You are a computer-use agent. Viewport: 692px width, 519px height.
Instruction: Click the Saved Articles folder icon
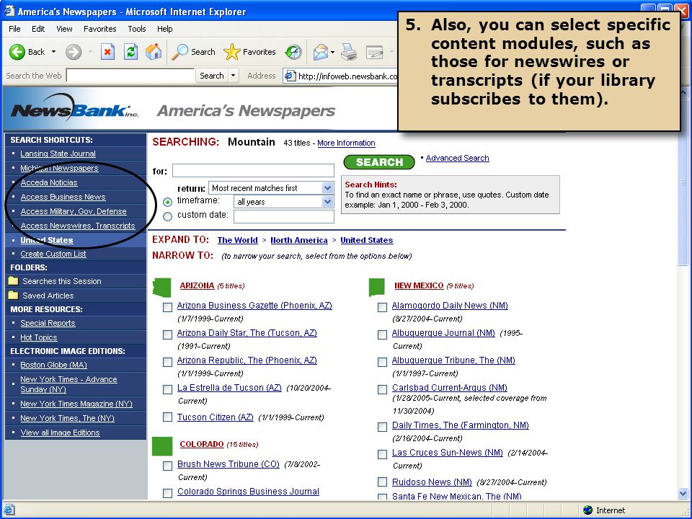pos(13,296)
